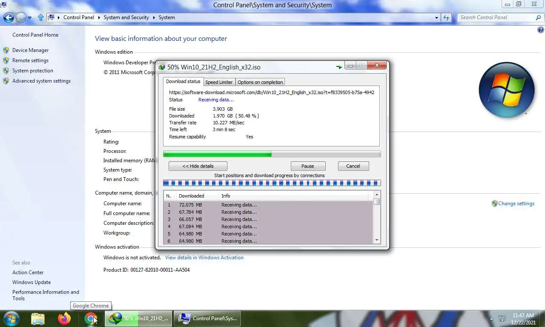This screenshot has width=545, height=327.
Task: Select connection row 3 with 66.057 MB
Action: (x=268, y=219)
